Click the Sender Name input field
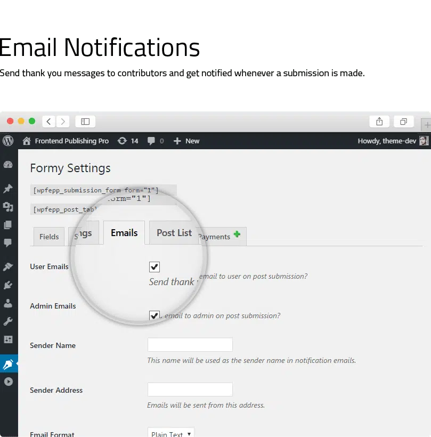The image size is (431, 437). (x=190, y=344)
